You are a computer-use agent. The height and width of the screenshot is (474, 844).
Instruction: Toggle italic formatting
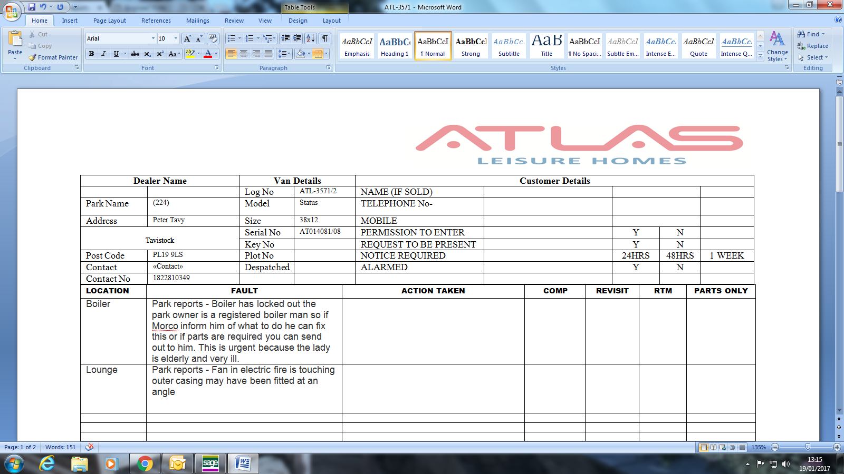coord(103,54)
